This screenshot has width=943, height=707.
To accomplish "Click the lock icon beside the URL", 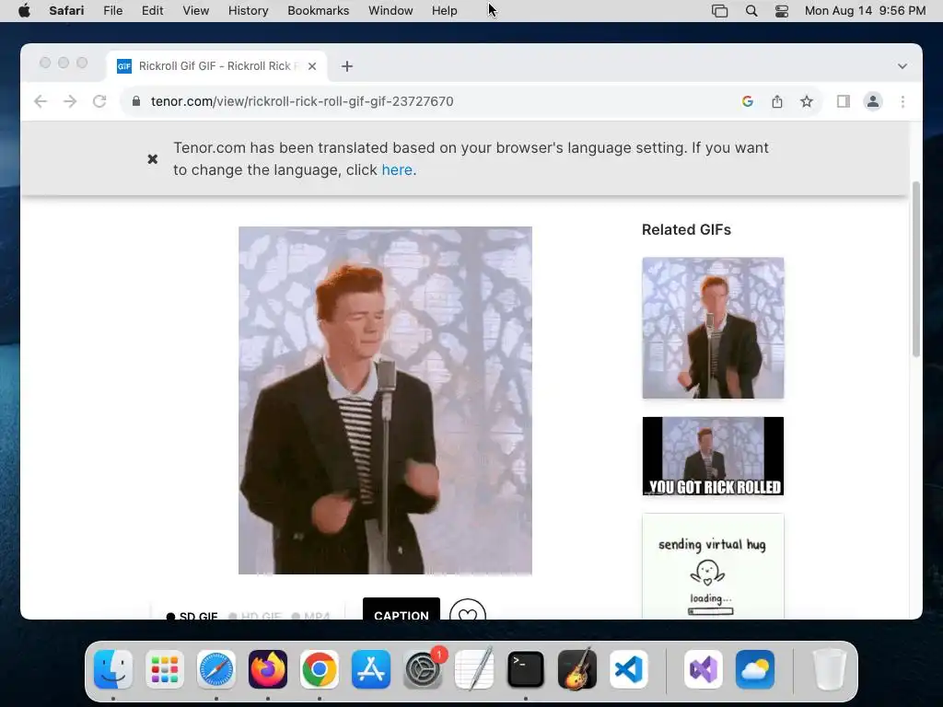I will (x=136, y=101).
